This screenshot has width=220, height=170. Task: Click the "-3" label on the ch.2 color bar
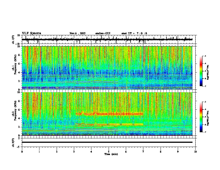[205, 102]
